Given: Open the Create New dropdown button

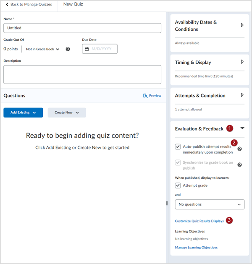Looking at the screenshot, I should [67, 112].
